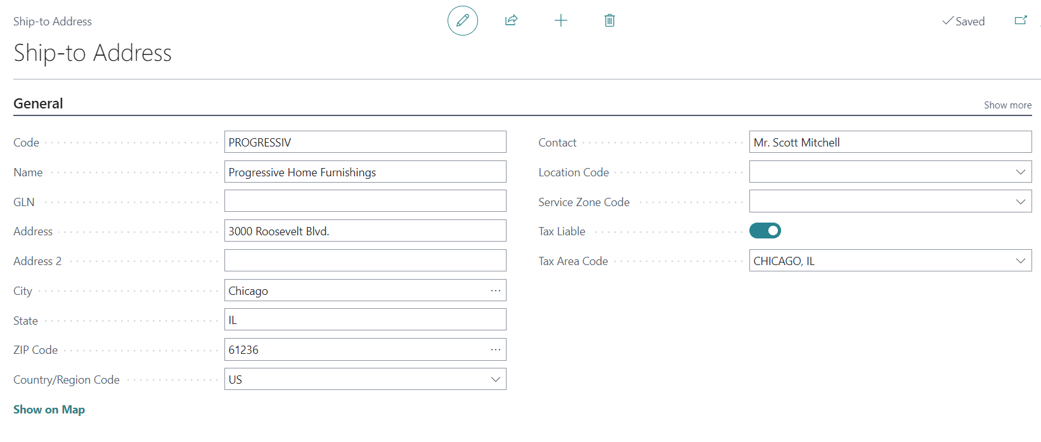
Task: Click the Address 2 input field
Action: point(365,261)
